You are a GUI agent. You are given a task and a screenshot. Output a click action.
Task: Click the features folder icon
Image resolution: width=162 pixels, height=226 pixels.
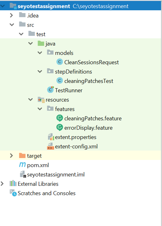click(50, 108)
